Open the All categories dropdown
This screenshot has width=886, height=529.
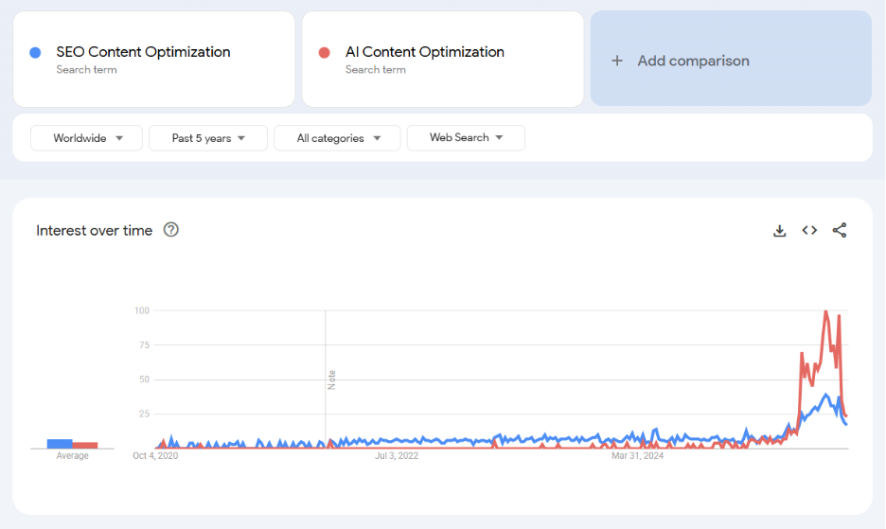tap(337, 138)
